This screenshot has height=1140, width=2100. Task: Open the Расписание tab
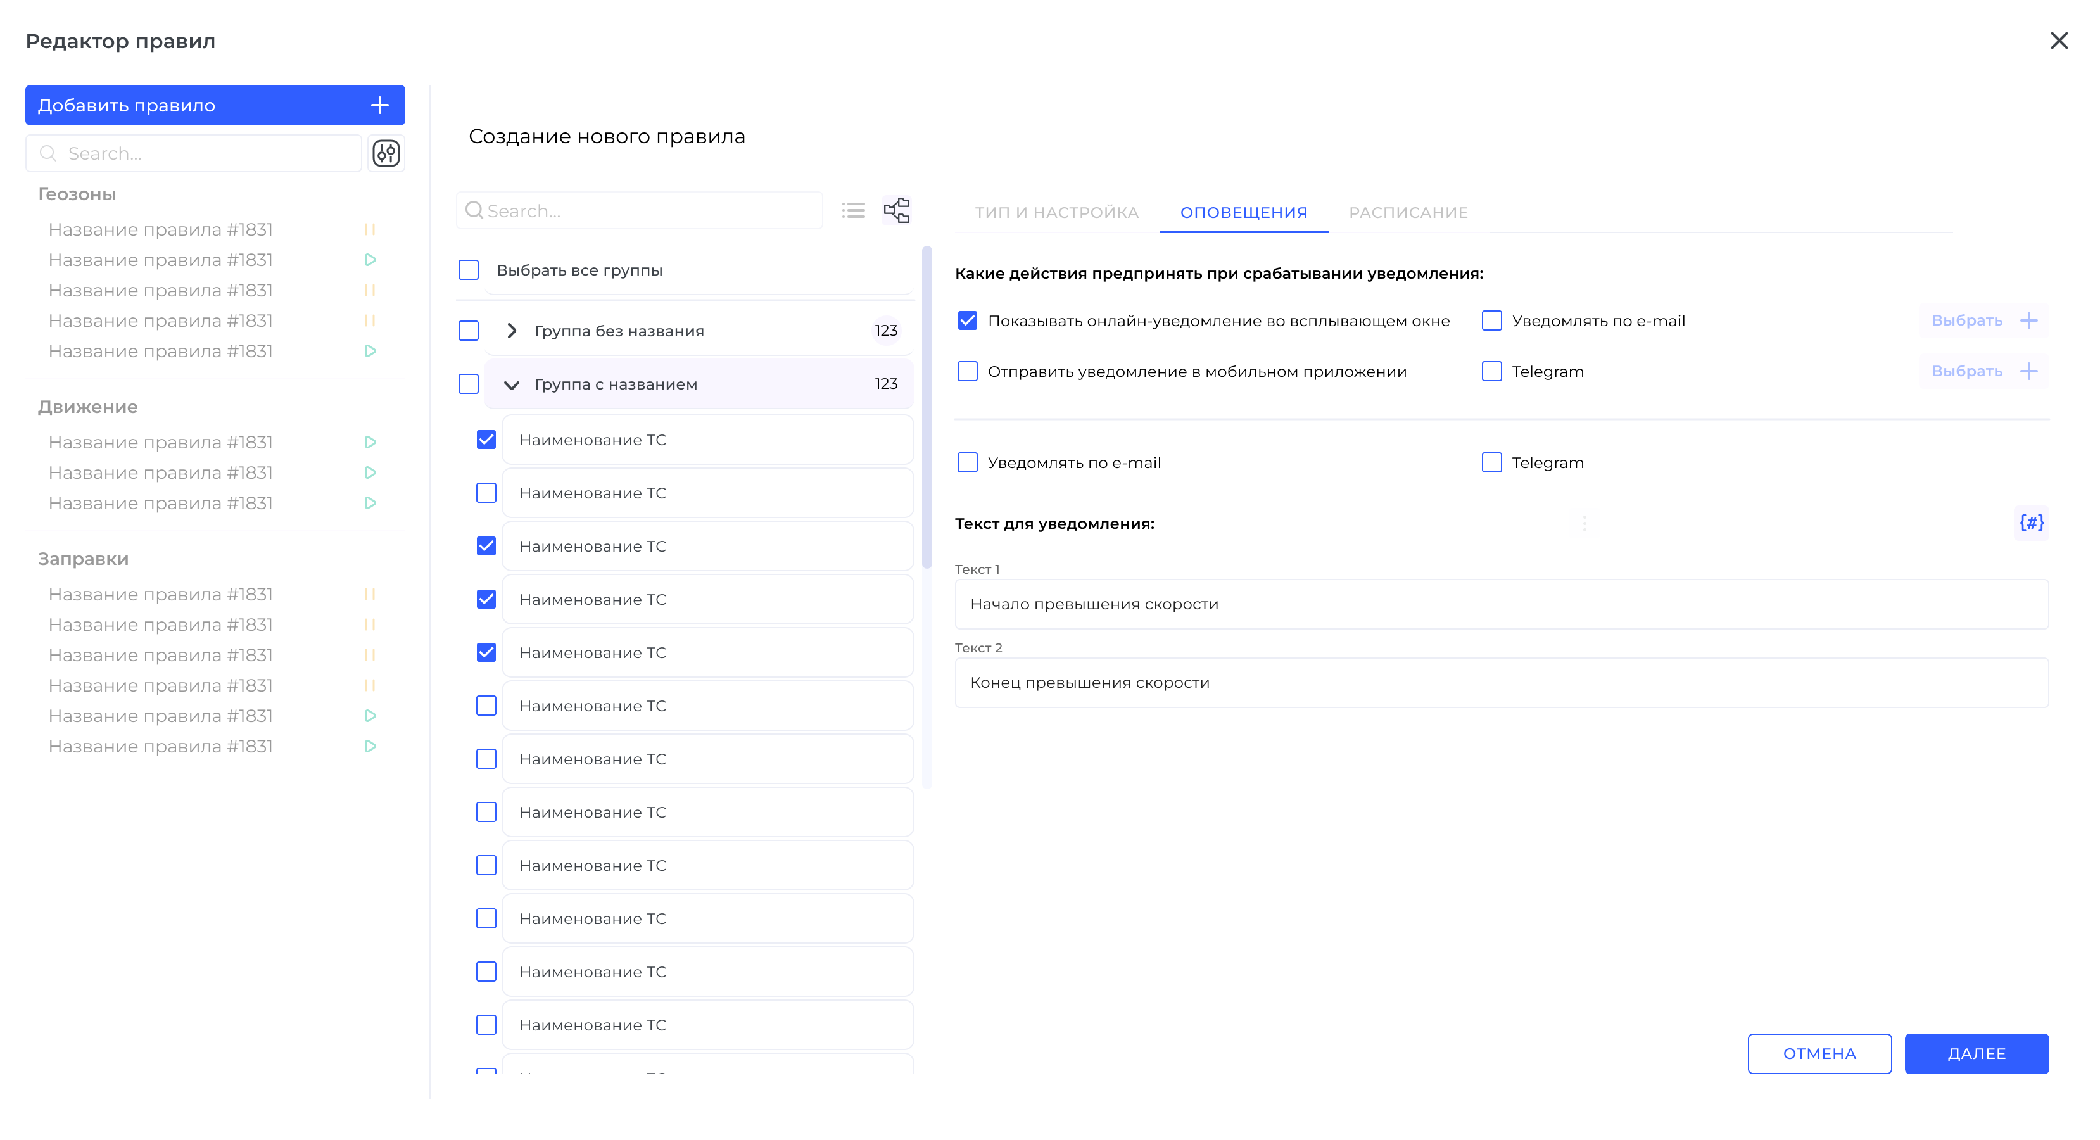coord(1408,212)
